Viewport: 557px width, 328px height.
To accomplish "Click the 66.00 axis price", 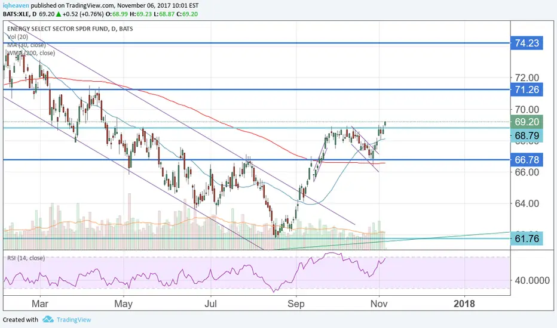I will click(527, 172).
